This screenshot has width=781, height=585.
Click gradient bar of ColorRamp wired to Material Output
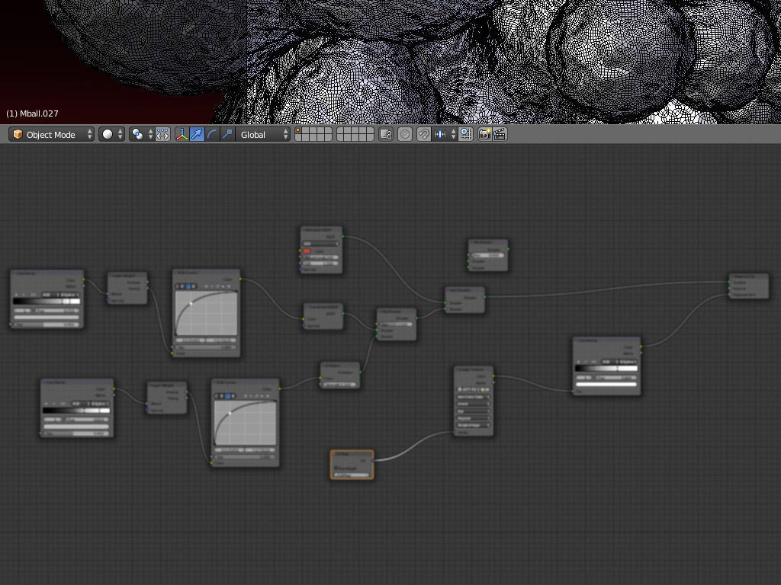[606, 369]
